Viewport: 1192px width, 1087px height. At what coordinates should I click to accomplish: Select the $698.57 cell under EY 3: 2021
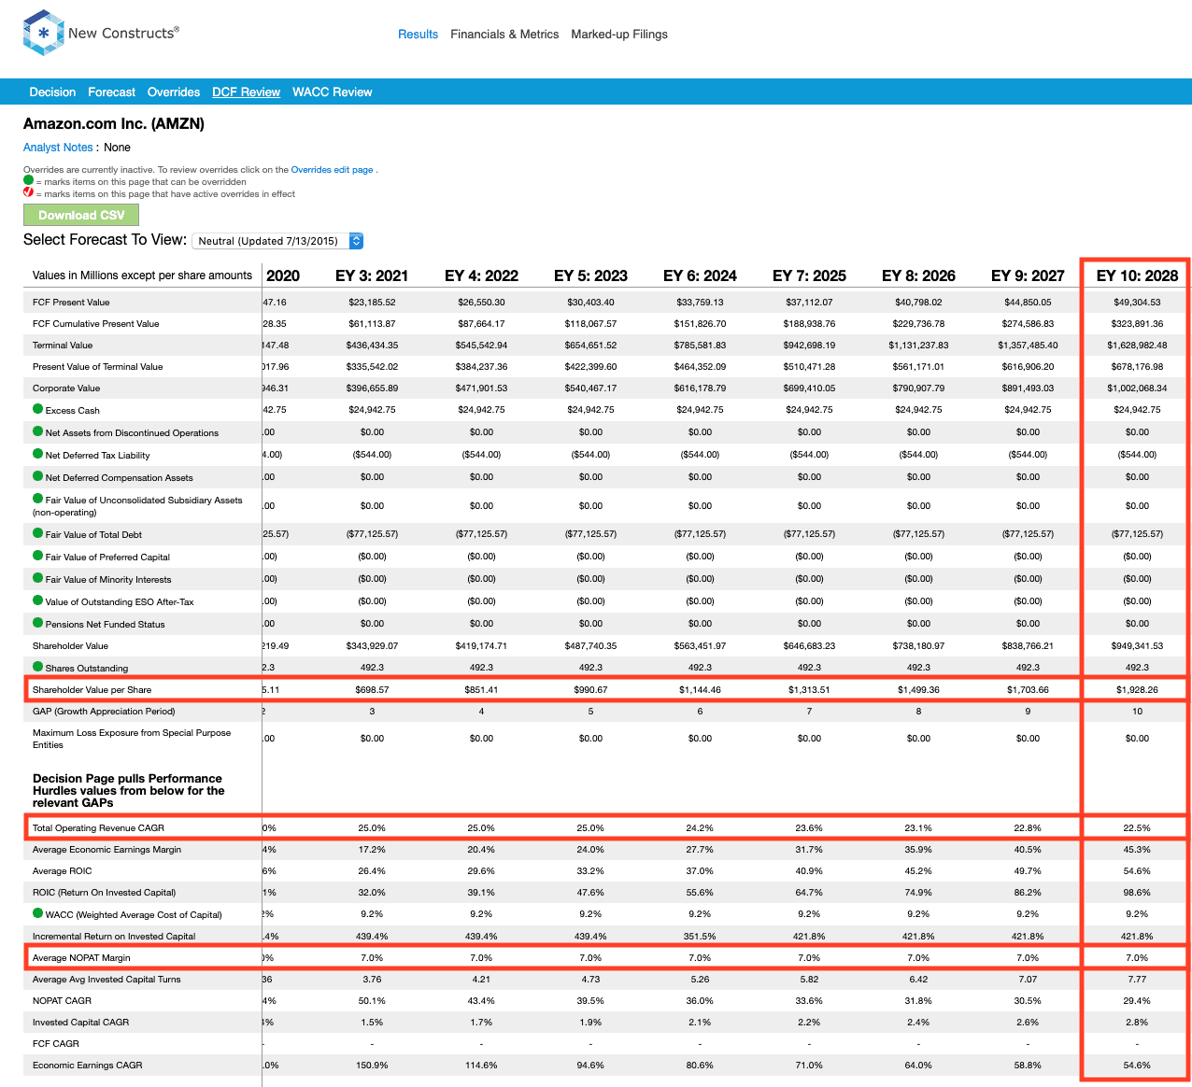point(372,690)
